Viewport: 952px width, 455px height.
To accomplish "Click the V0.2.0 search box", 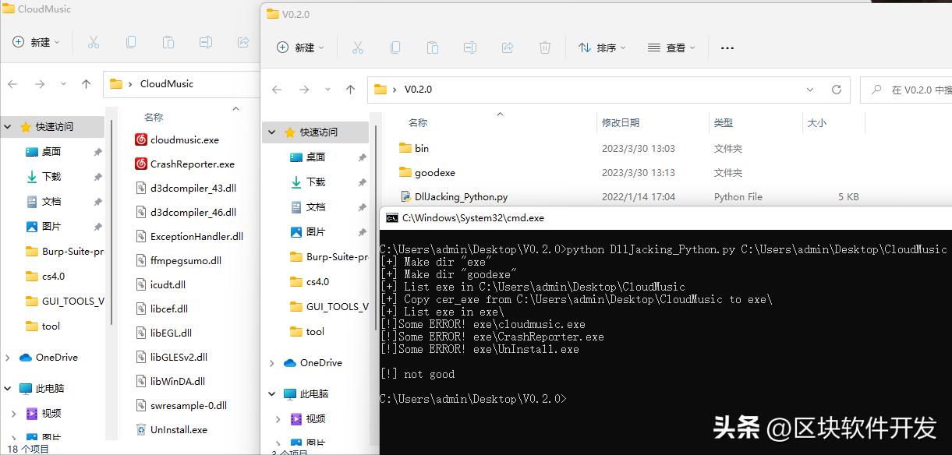I will [x=907, y=90].
